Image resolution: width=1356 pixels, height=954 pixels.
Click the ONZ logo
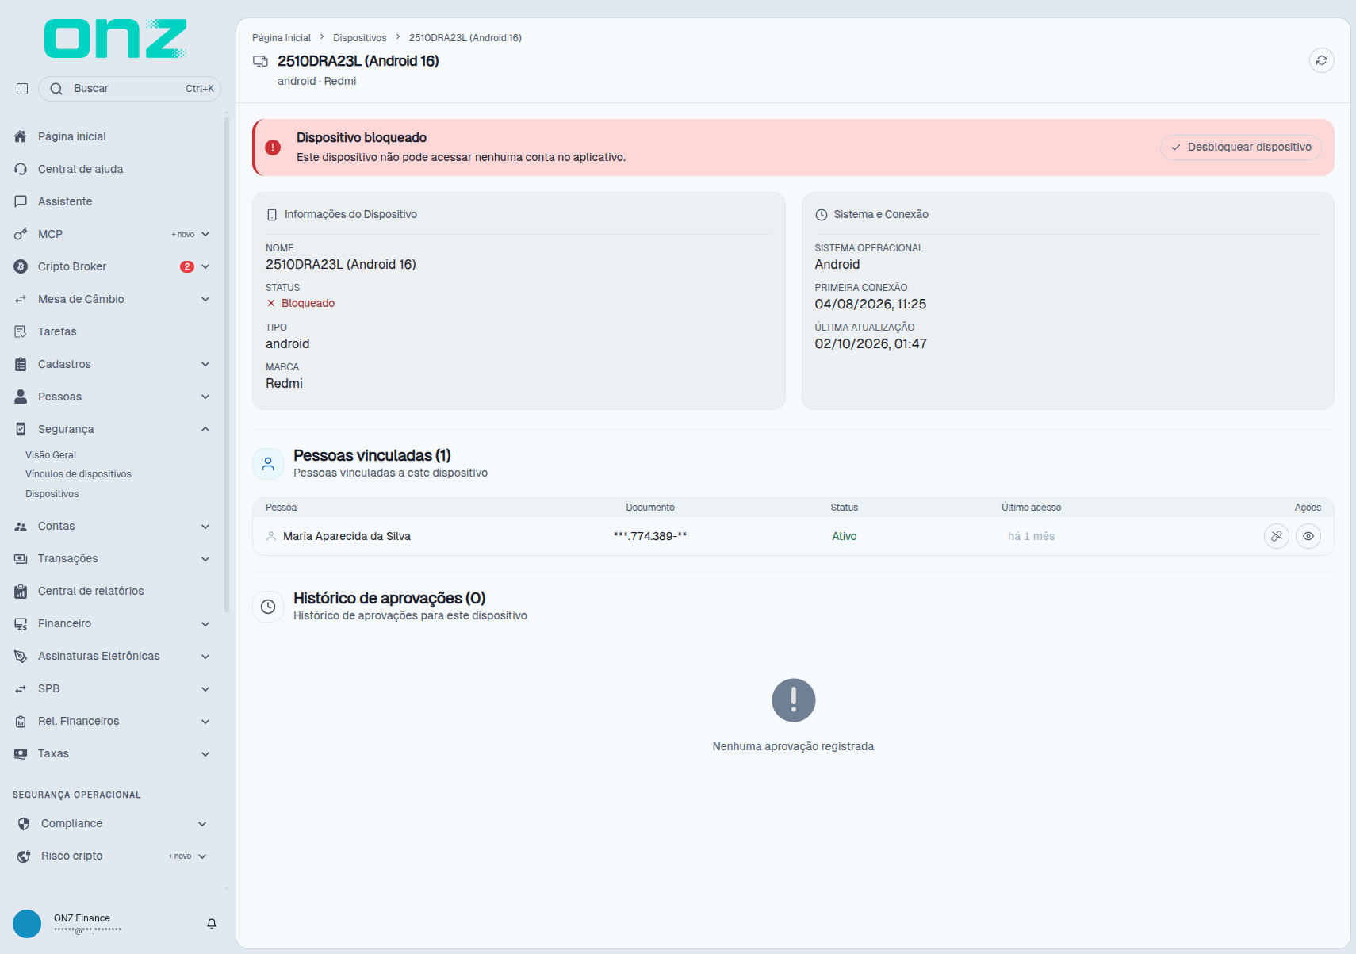(116, 39)
